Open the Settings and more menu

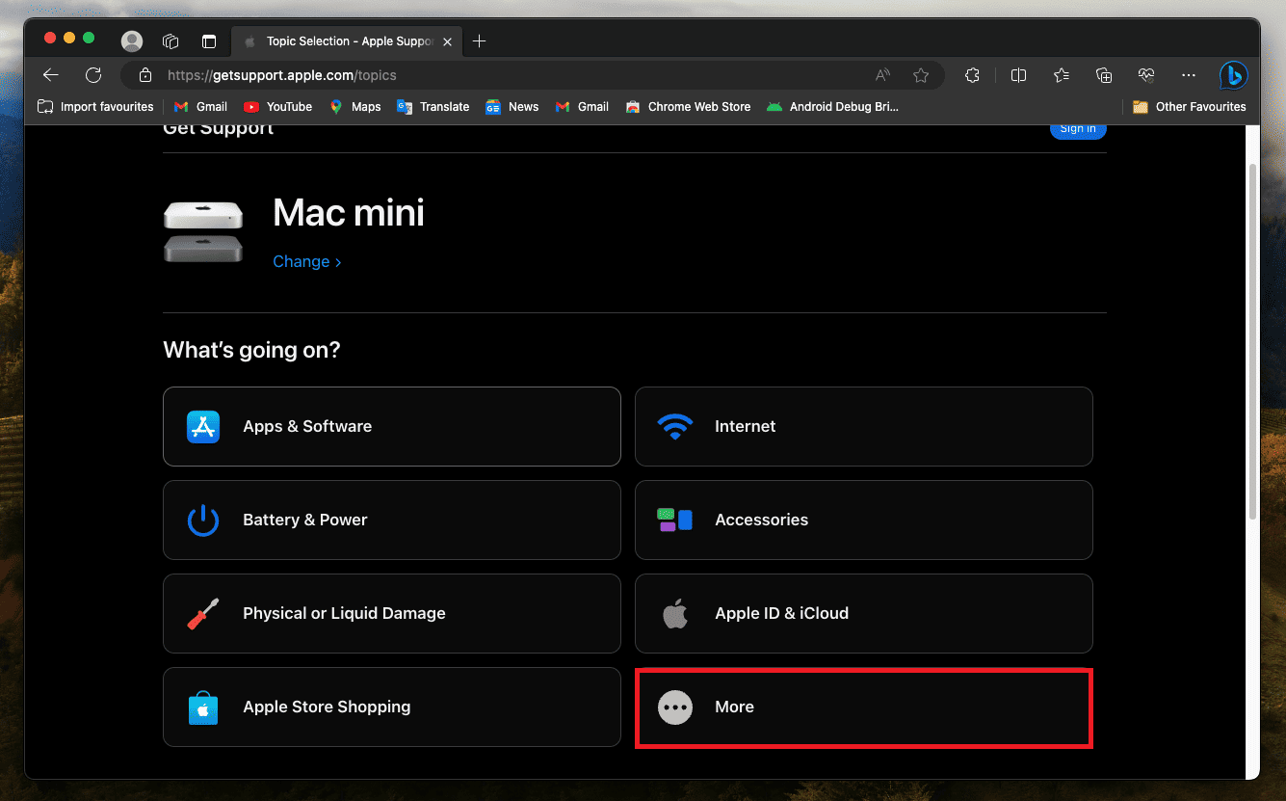(x=1189, y=75)
